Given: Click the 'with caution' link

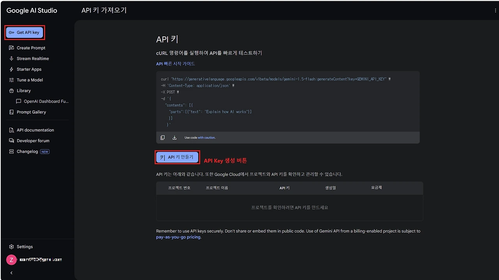Looking at the screenshot, I should point(206,137).
